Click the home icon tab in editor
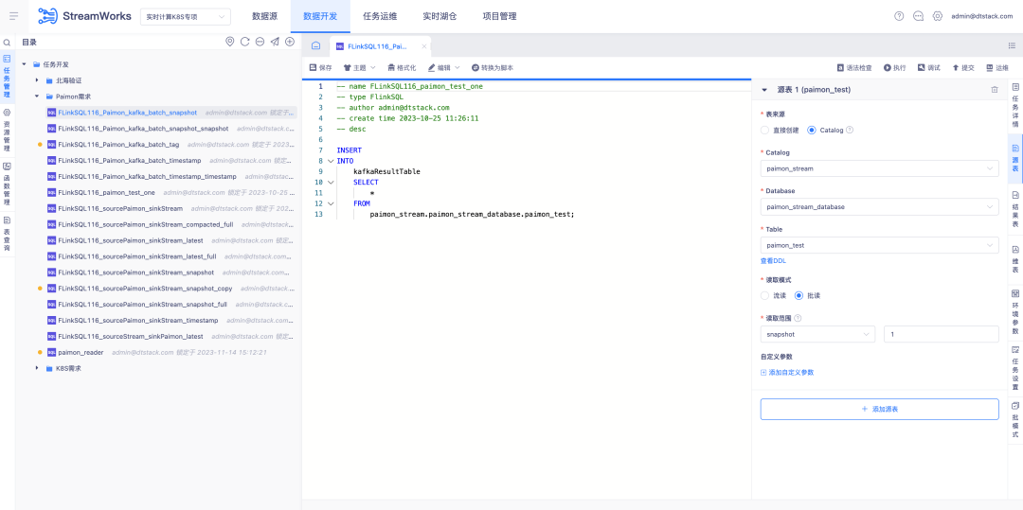Viewport: 1023px width, 510px height. tap(315, 46)
